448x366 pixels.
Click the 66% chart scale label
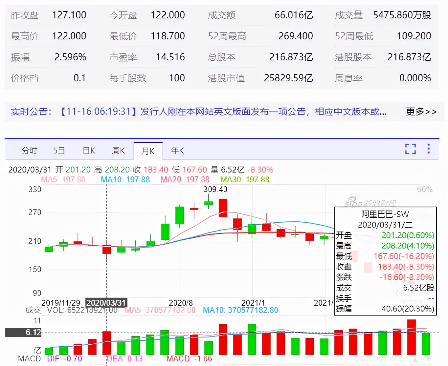[425, 189]
